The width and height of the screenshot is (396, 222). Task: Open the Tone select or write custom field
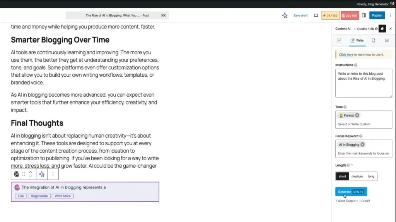point(363,124)
